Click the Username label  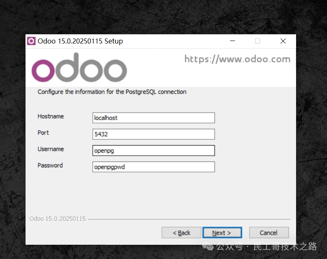51,149
